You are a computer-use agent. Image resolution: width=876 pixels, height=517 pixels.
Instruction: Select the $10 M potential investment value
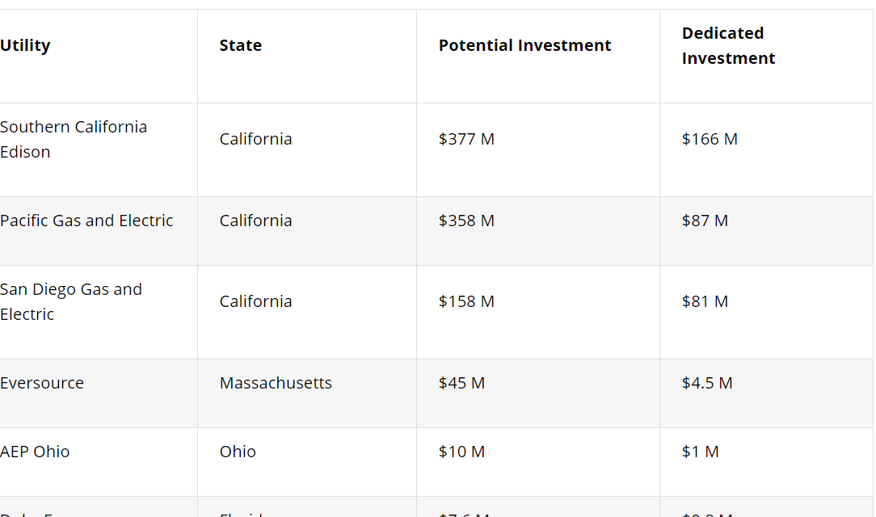[x=461, y=452]
